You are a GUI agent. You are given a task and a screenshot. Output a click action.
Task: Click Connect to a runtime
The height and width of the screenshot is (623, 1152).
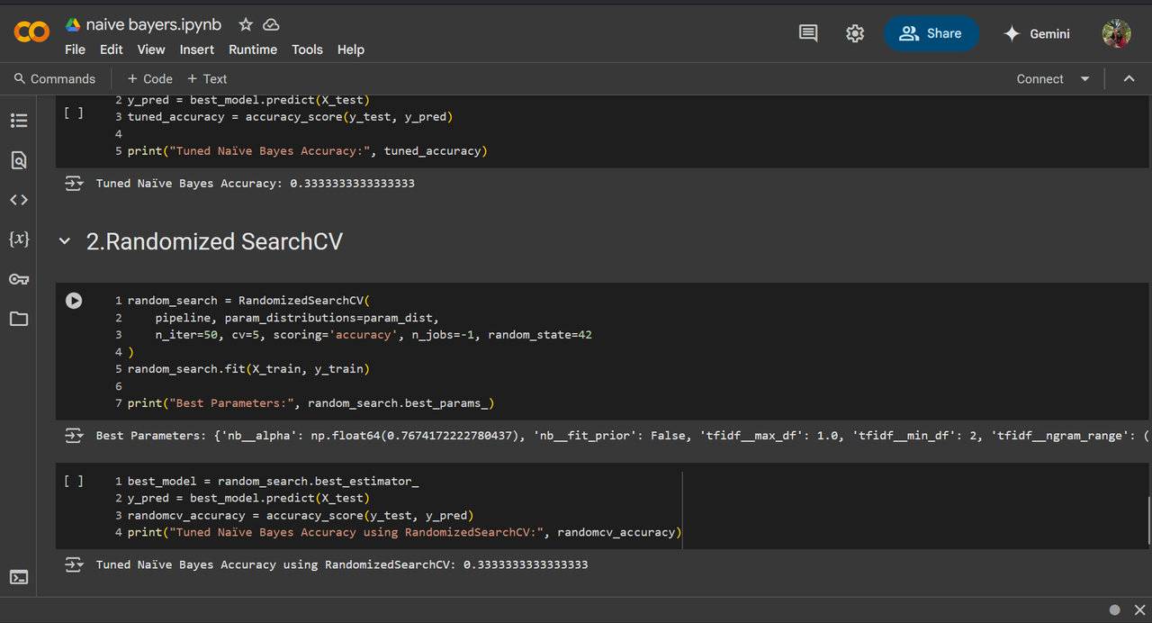click(1040, 79)
